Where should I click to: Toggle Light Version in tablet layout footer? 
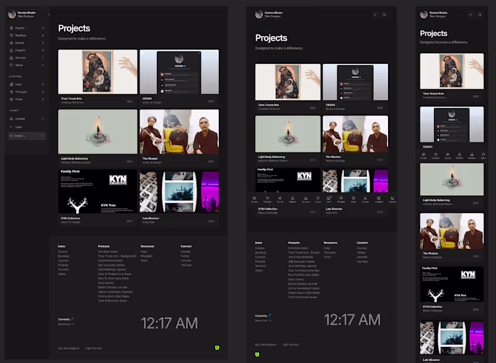tap(290, 344)
